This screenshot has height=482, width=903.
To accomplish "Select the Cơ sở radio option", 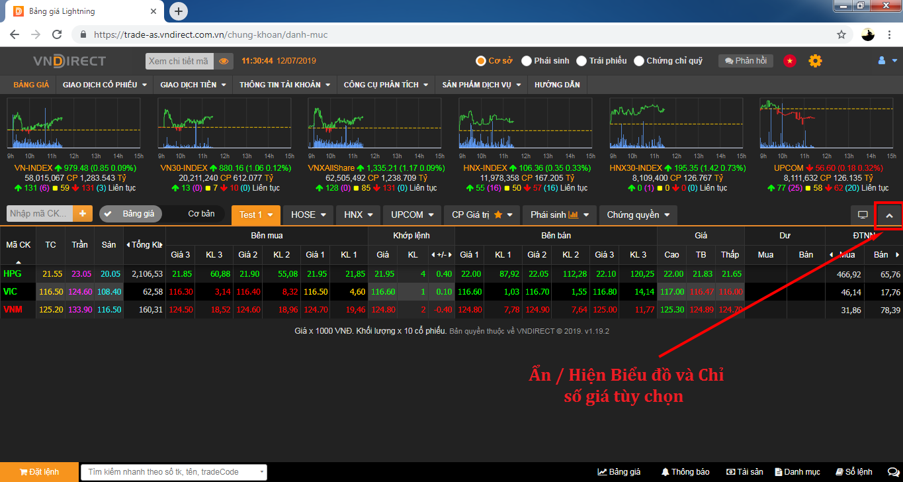I will (x=494, y=61).
